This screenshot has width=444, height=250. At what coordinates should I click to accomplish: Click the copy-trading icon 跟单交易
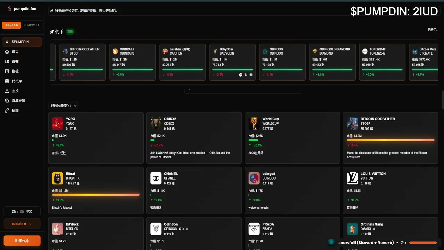click(7, 101)
